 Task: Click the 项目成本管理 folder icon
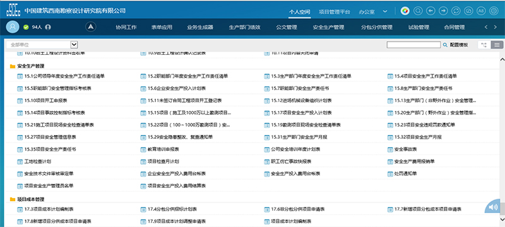[x=13, y=199]
